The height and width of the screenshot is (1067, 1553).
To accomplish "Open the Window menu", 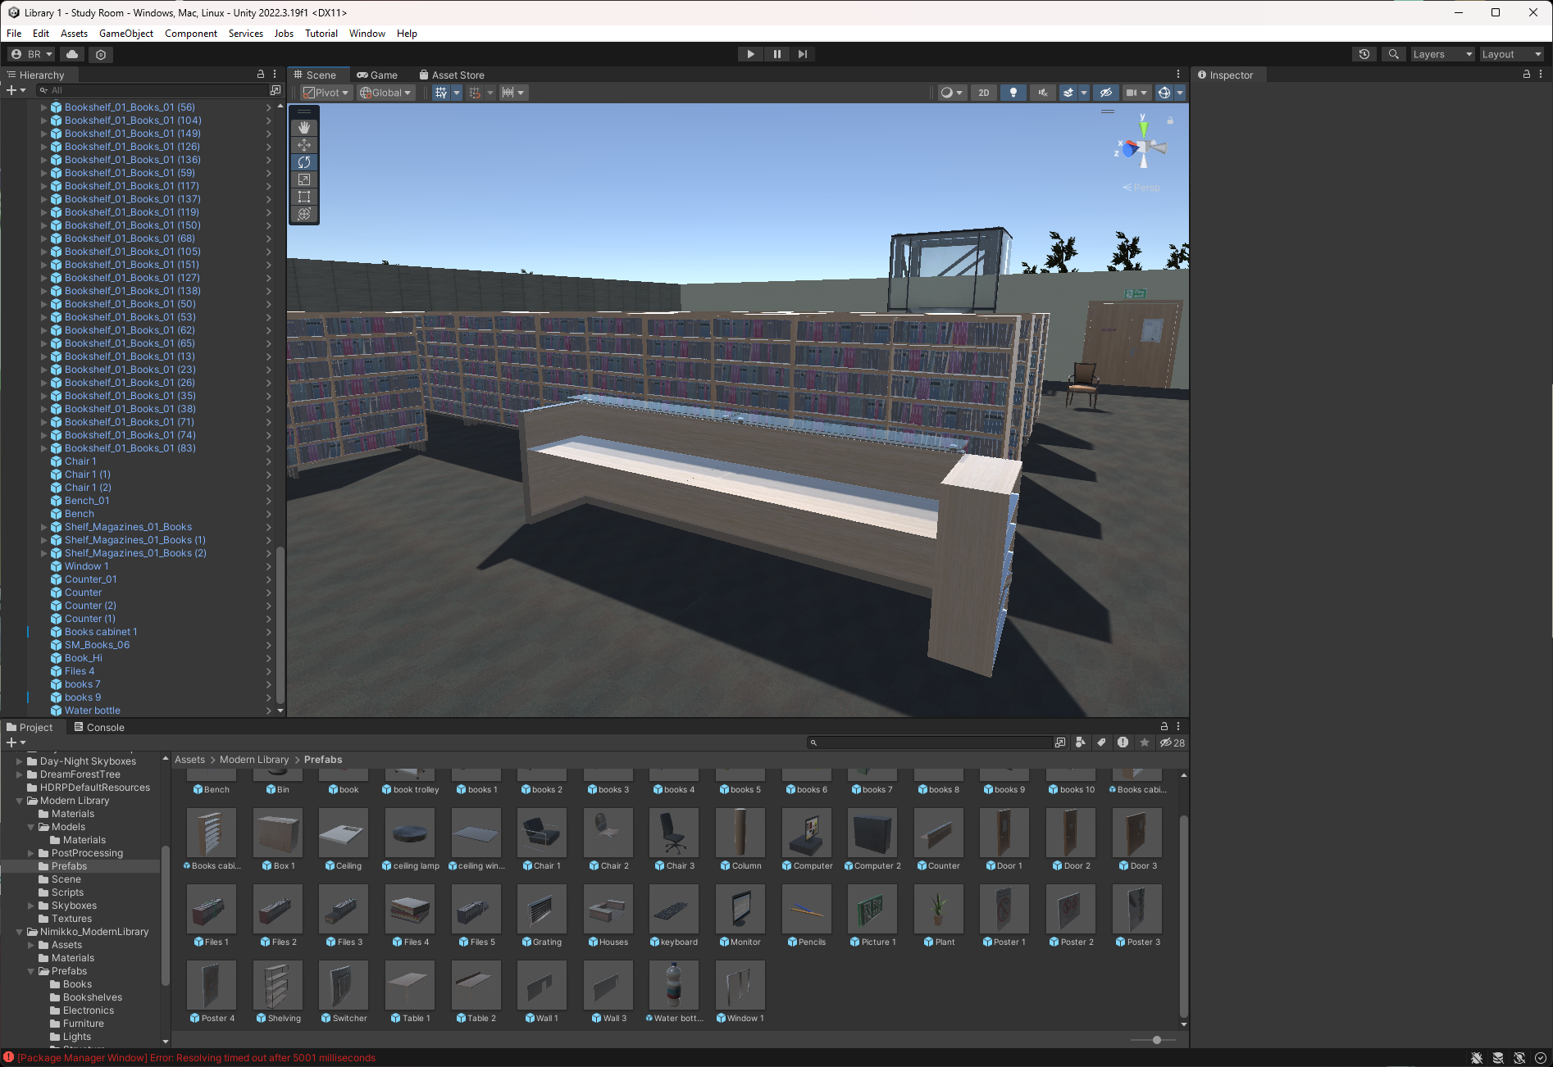I will click(367, 34).
